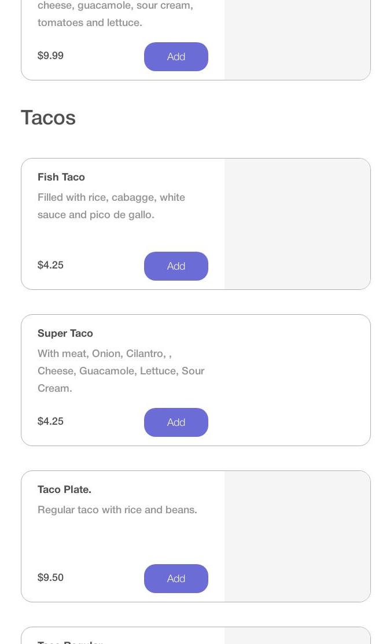
Task: Add the Super Taco to cart
Action: [x=176, y=422]
